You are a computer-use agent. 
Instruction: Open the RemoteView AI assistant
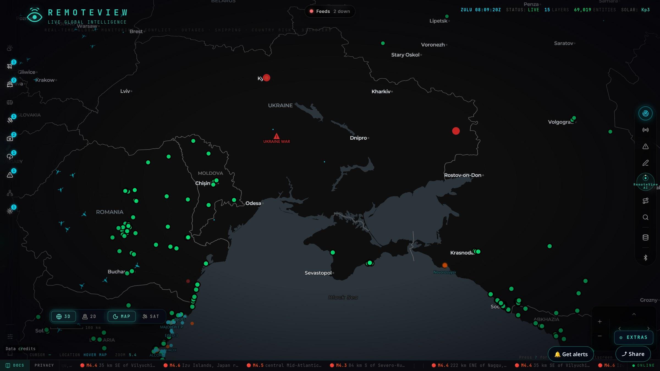(x=645, y=182)
